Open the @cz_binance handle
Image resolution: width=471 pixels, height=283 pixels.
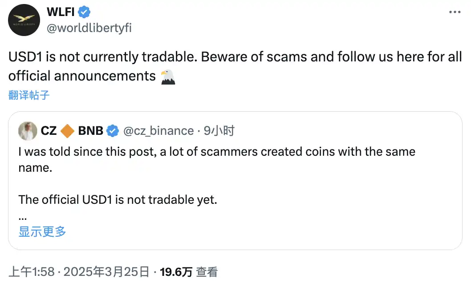click(158, 131)
